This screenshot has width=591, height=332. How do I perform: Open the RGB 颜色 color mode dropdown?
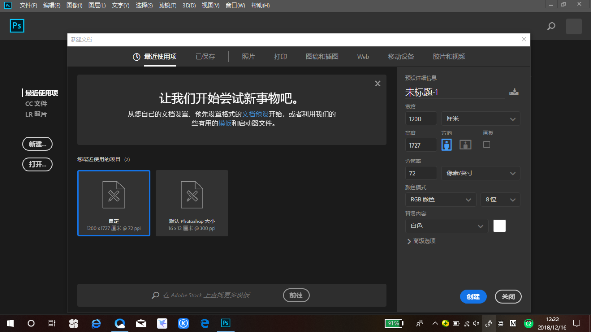click(x=440, y=199)
